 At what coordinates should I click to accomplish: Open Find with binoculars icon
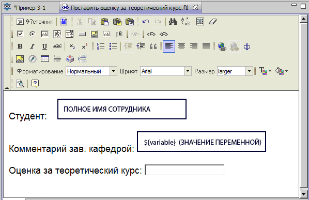click(x=173, y=22)
